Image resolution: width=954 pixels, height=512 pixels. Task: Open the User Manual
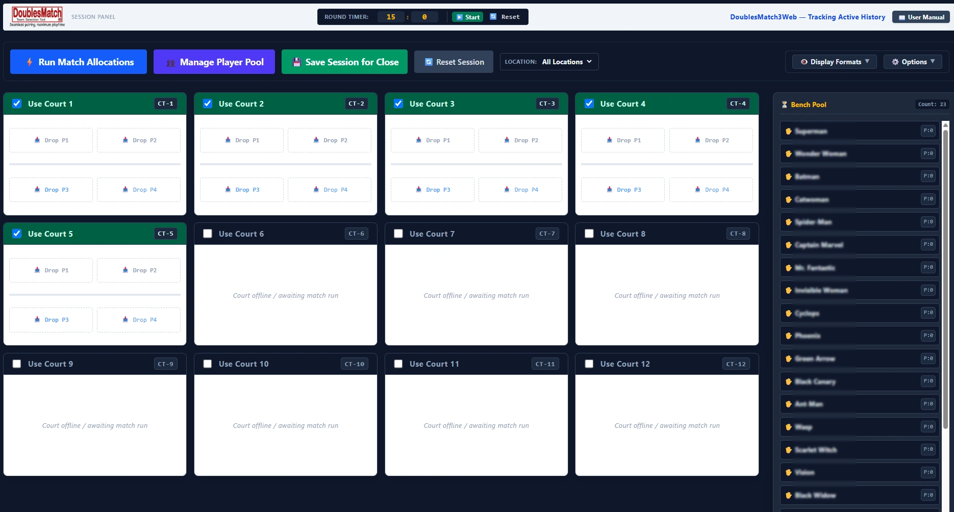[921, 17]
